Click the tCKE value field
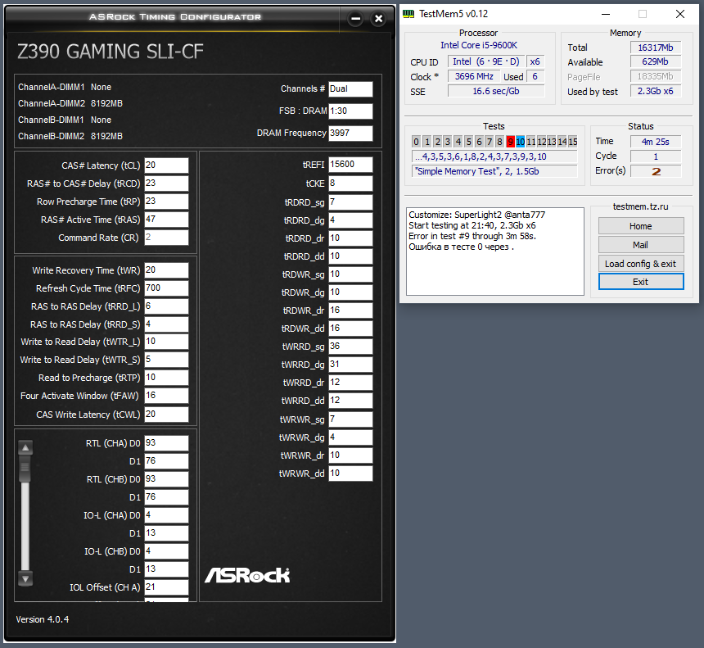This screenshot has width=704, height=648. 350,184
